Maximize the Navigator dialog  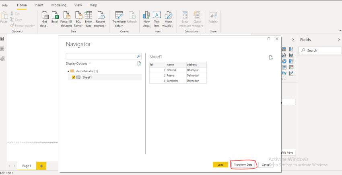pos(269,39)
